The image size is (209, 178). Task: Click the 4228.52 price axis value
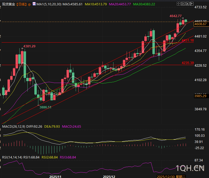coord(200,66)
